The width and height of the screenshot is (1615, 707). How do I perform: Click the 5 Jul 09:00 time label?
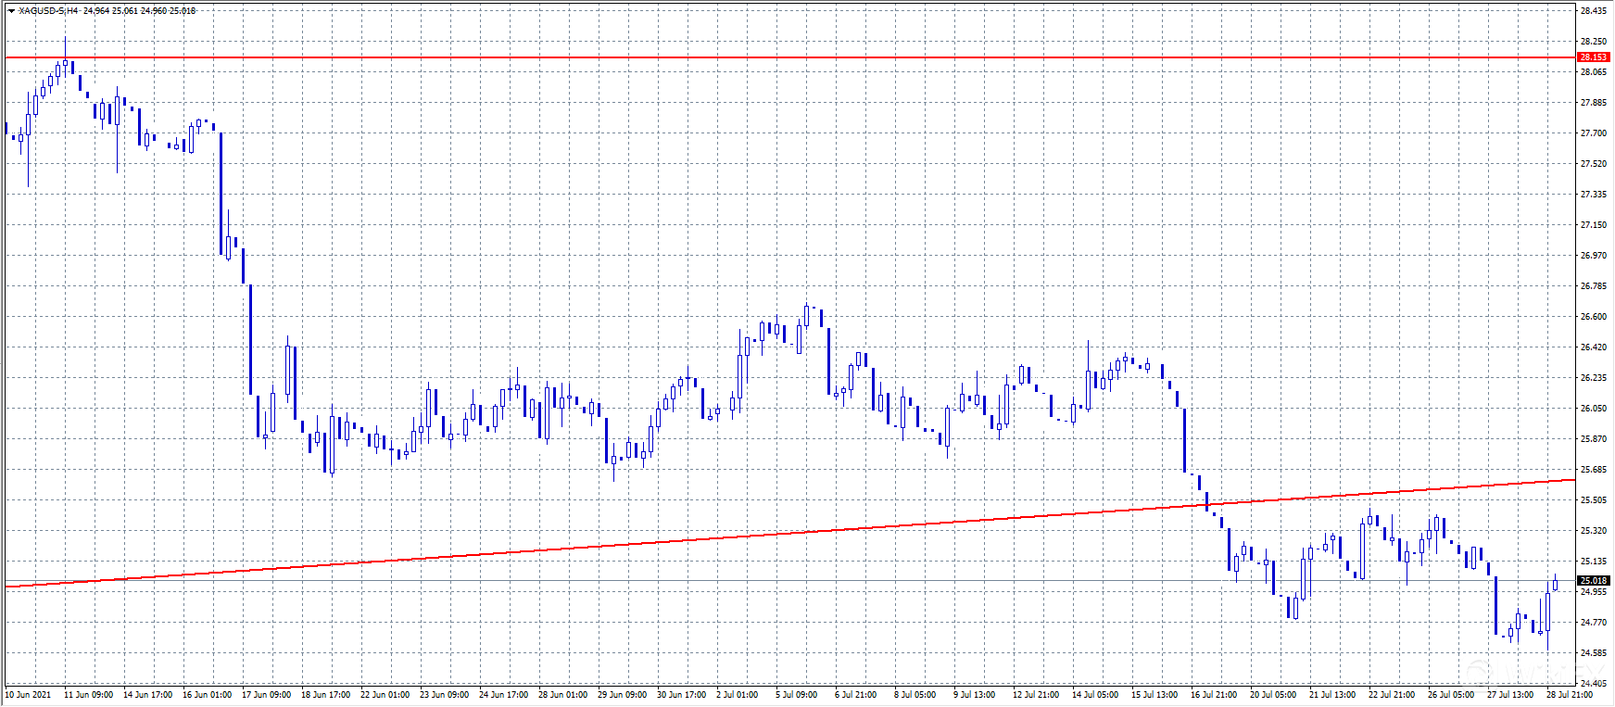(x=796, y=694)
